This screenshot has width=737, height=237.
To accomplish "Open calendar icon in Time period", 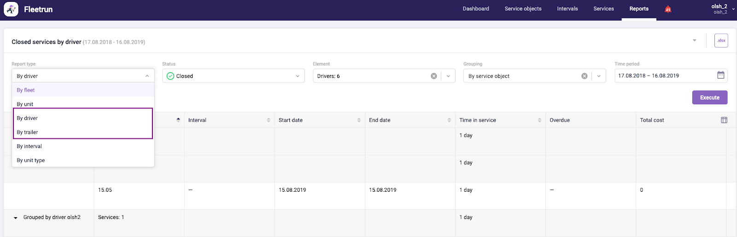I will tap(720, 75).
